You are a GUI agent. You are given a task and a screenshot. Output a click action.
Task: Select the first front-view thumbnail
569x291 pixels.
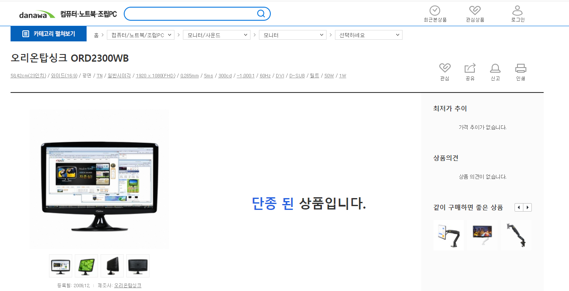click(61, 266)
